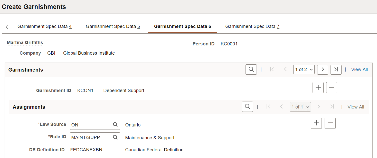The image size is (377, 158).
Task: Click View All in the Assignments section
Action: (x=356, y=107)
